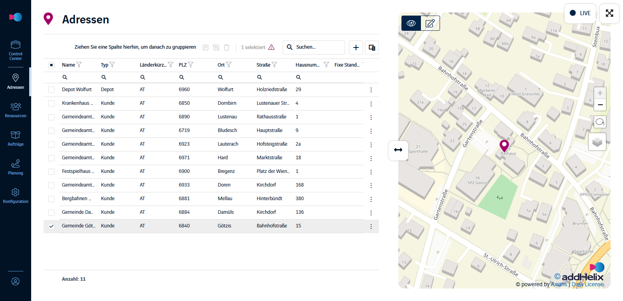Screen dimensions: 623x301
Task: Switch map to edit mode pencil icon
Action: click(x=430, y=23)
